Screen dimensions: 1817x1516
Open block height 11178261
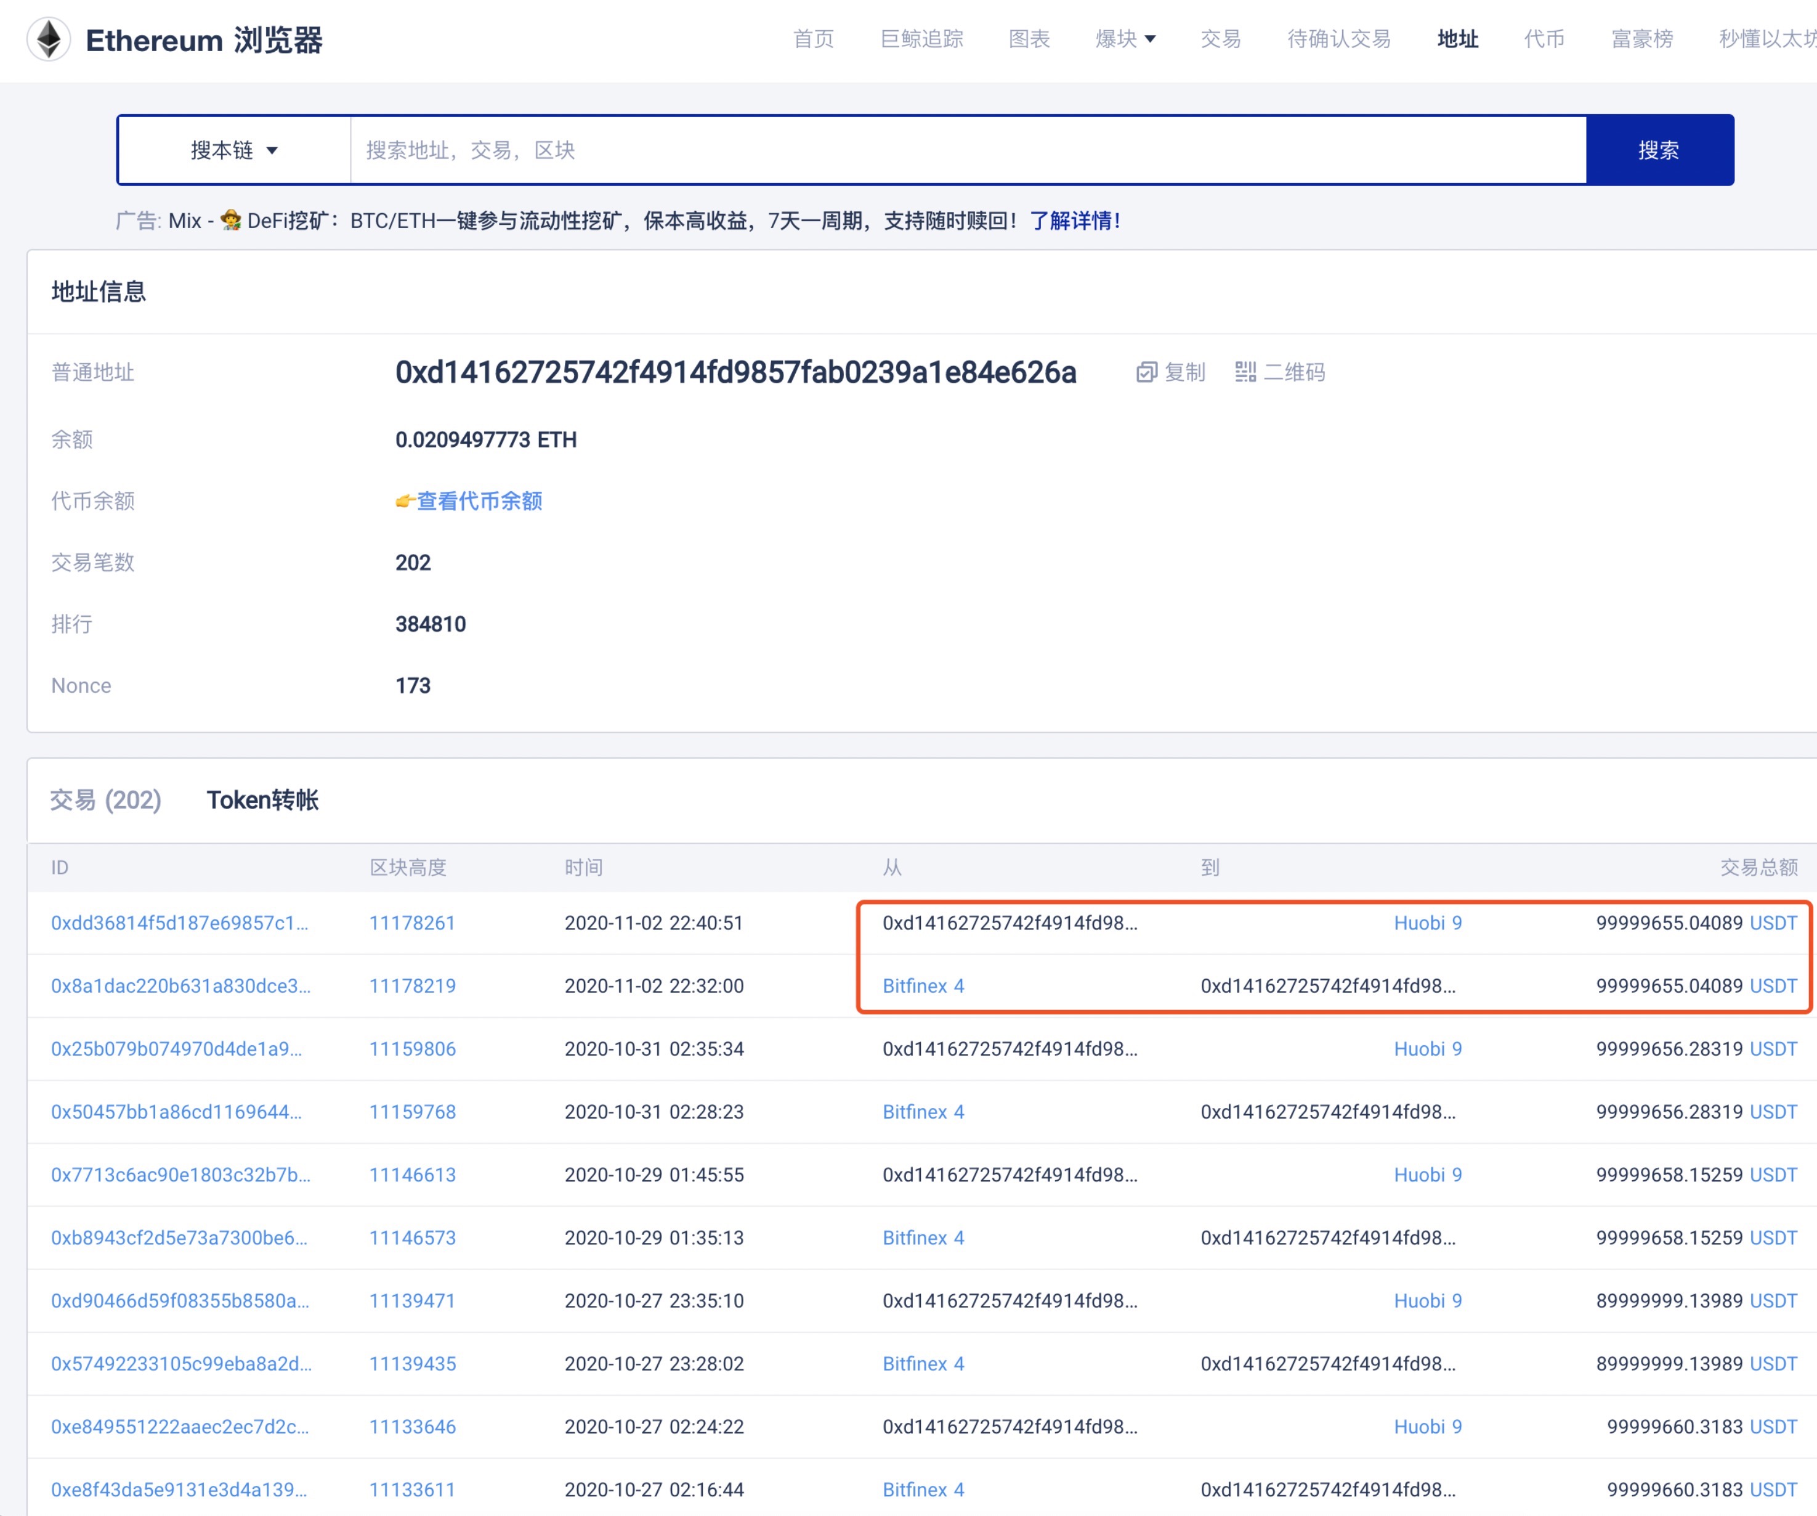coord(412,923)
